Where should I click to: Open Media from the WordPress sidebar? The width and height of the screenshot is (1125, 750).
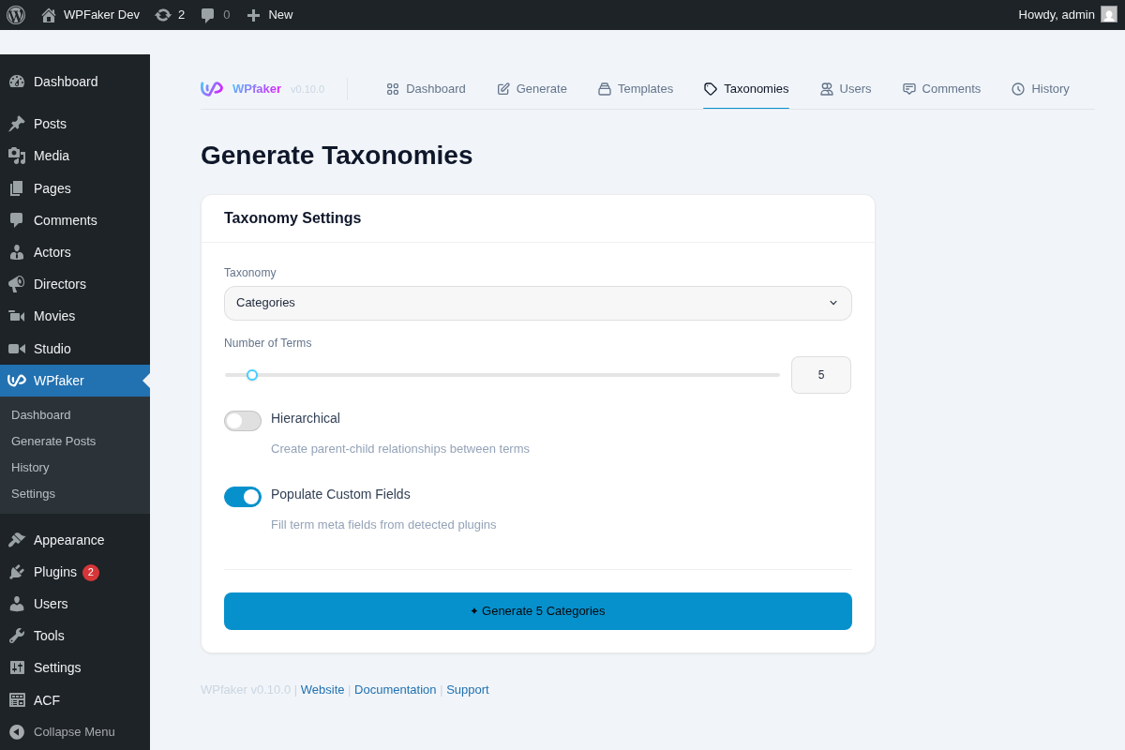click(x=52, y=156)
